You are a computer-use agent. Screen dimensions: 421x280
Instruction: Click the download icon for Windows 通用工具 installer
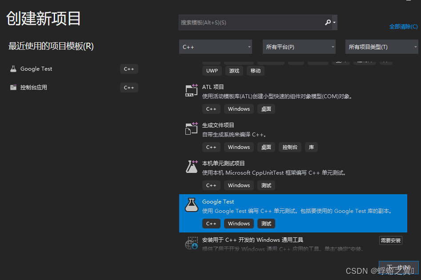click(x=191, y=244)
